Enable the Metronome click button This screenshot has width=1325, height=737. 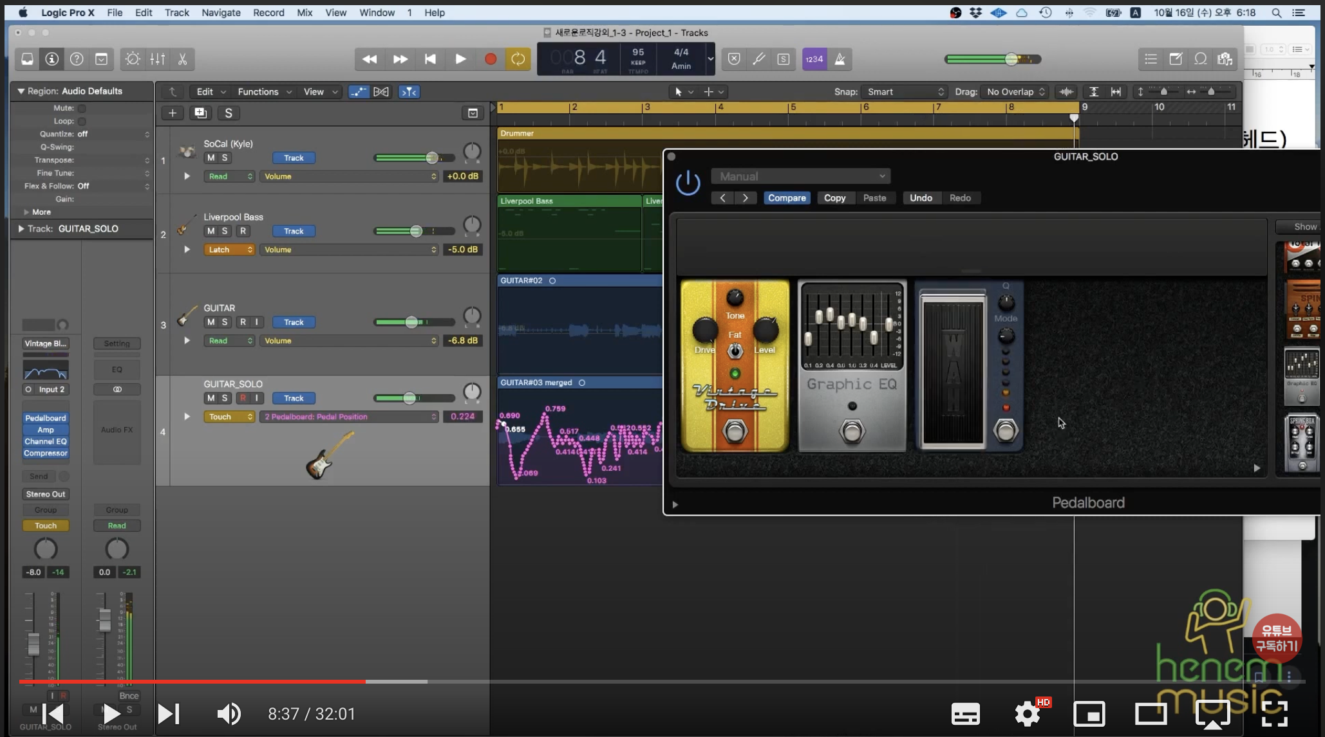[840, 59]
